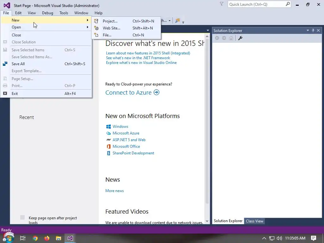The width and height of the screenshot is (324, 243).
Task: Click Visual Studio taskbar button
Action: [70, 238]
